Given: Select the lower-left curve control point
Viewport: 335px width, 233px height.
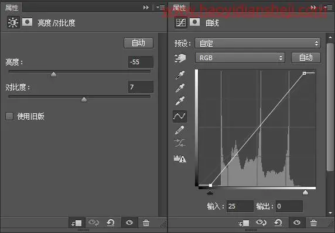Looking at the screenshot, I should [210, 185].
